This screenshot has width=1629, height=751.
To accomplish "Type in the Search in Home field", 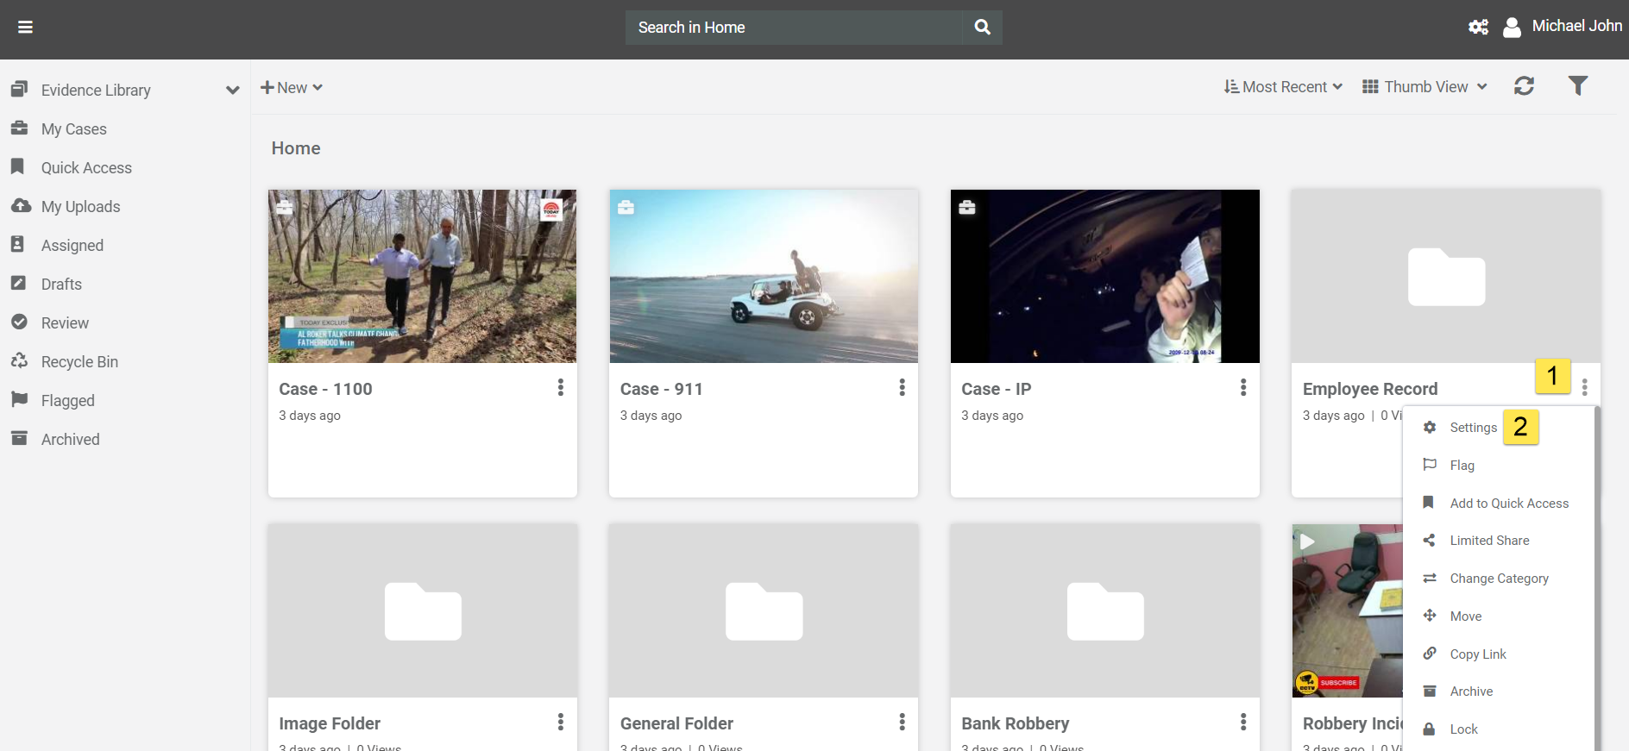I will tap(794, 28).
